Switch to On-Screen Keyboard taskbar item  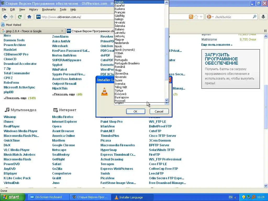[x=48, y=197]
